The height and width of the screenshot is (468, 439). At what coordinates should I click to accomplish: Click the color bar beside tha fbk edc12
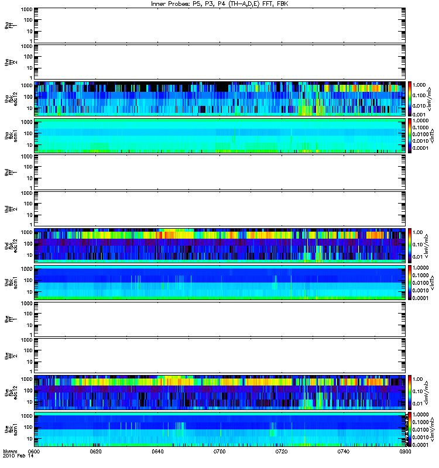[x=410, y=99]
